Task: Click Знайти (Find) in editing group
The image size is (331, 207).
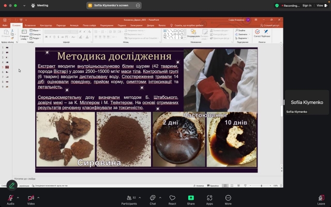Action: pyautogui.click(x=240, y=31)
